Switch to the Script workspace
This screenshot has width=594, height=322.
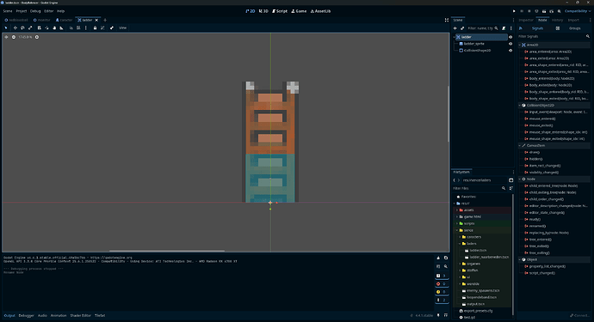[280, 11]
